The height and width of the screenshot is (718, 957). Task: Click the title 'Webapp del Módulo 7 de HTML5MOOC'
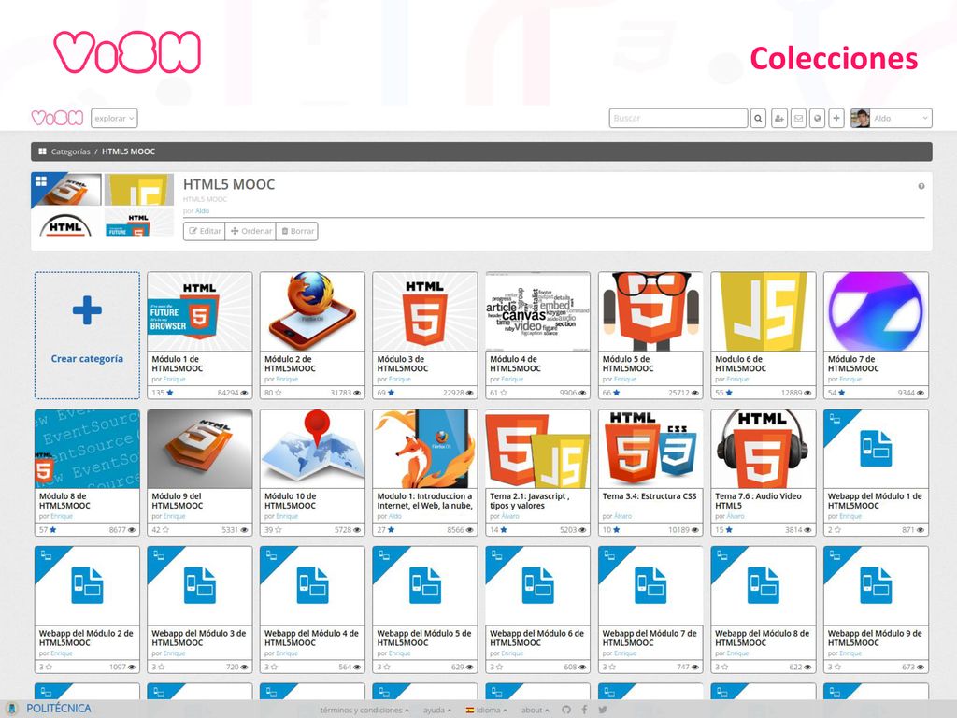click(x=650, y=638)
